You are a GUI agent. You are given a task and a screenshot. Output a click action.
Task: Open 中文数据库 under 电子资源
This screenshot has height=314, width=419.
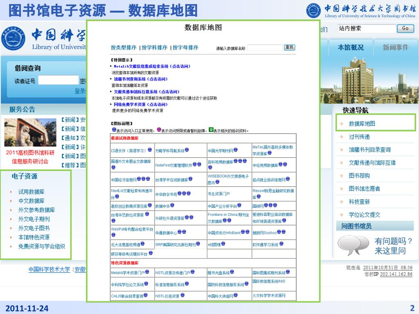[32, 201]
